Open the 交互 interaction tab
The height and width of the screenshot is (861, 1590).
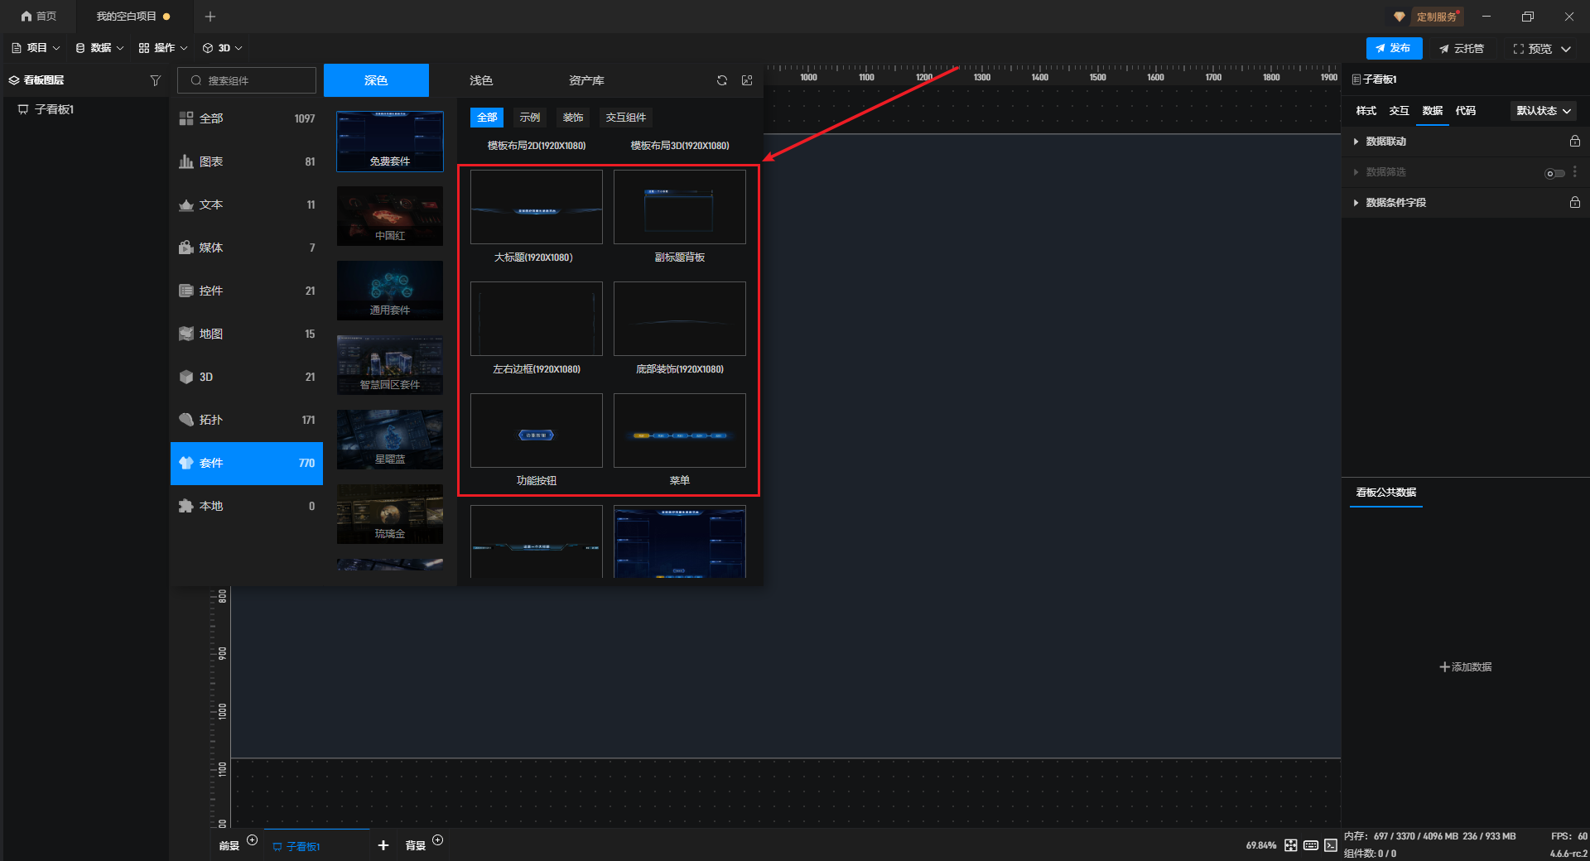[x=1400, y=111]
